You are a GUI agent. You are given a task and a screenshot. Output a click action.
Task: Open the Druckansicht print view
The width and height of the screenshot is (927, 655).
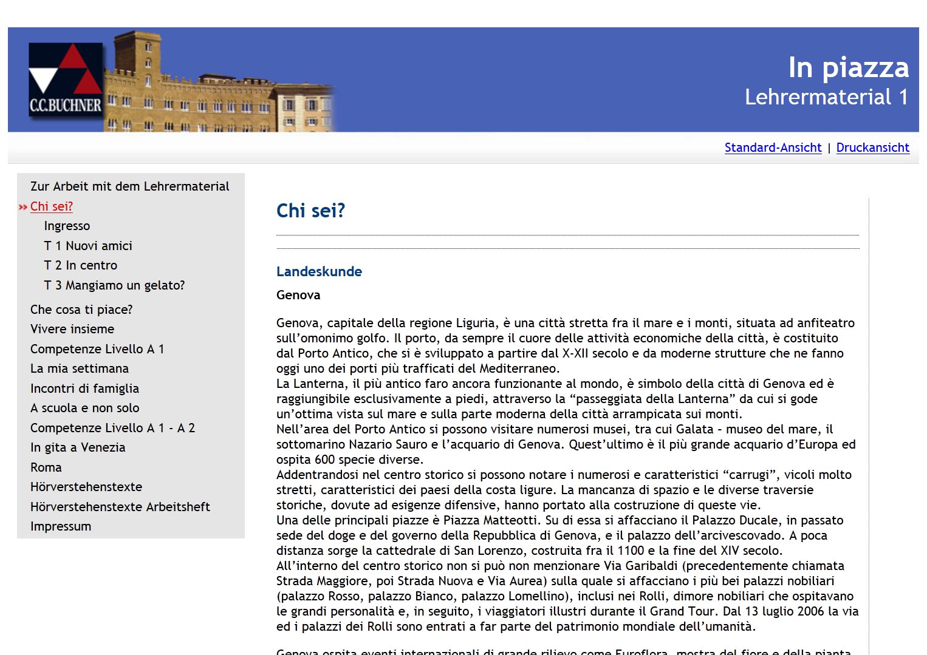[872, 148]
